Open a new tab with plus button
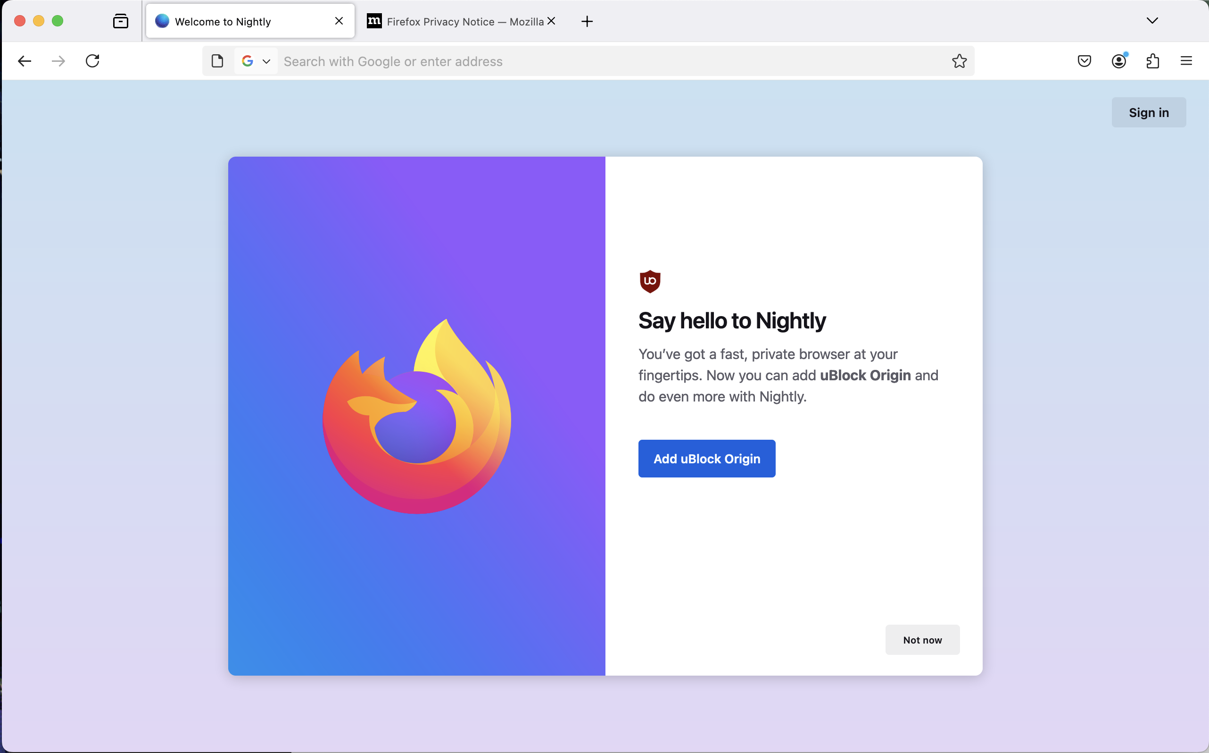This screenshot has width=1209, height=753. (587, 21)
